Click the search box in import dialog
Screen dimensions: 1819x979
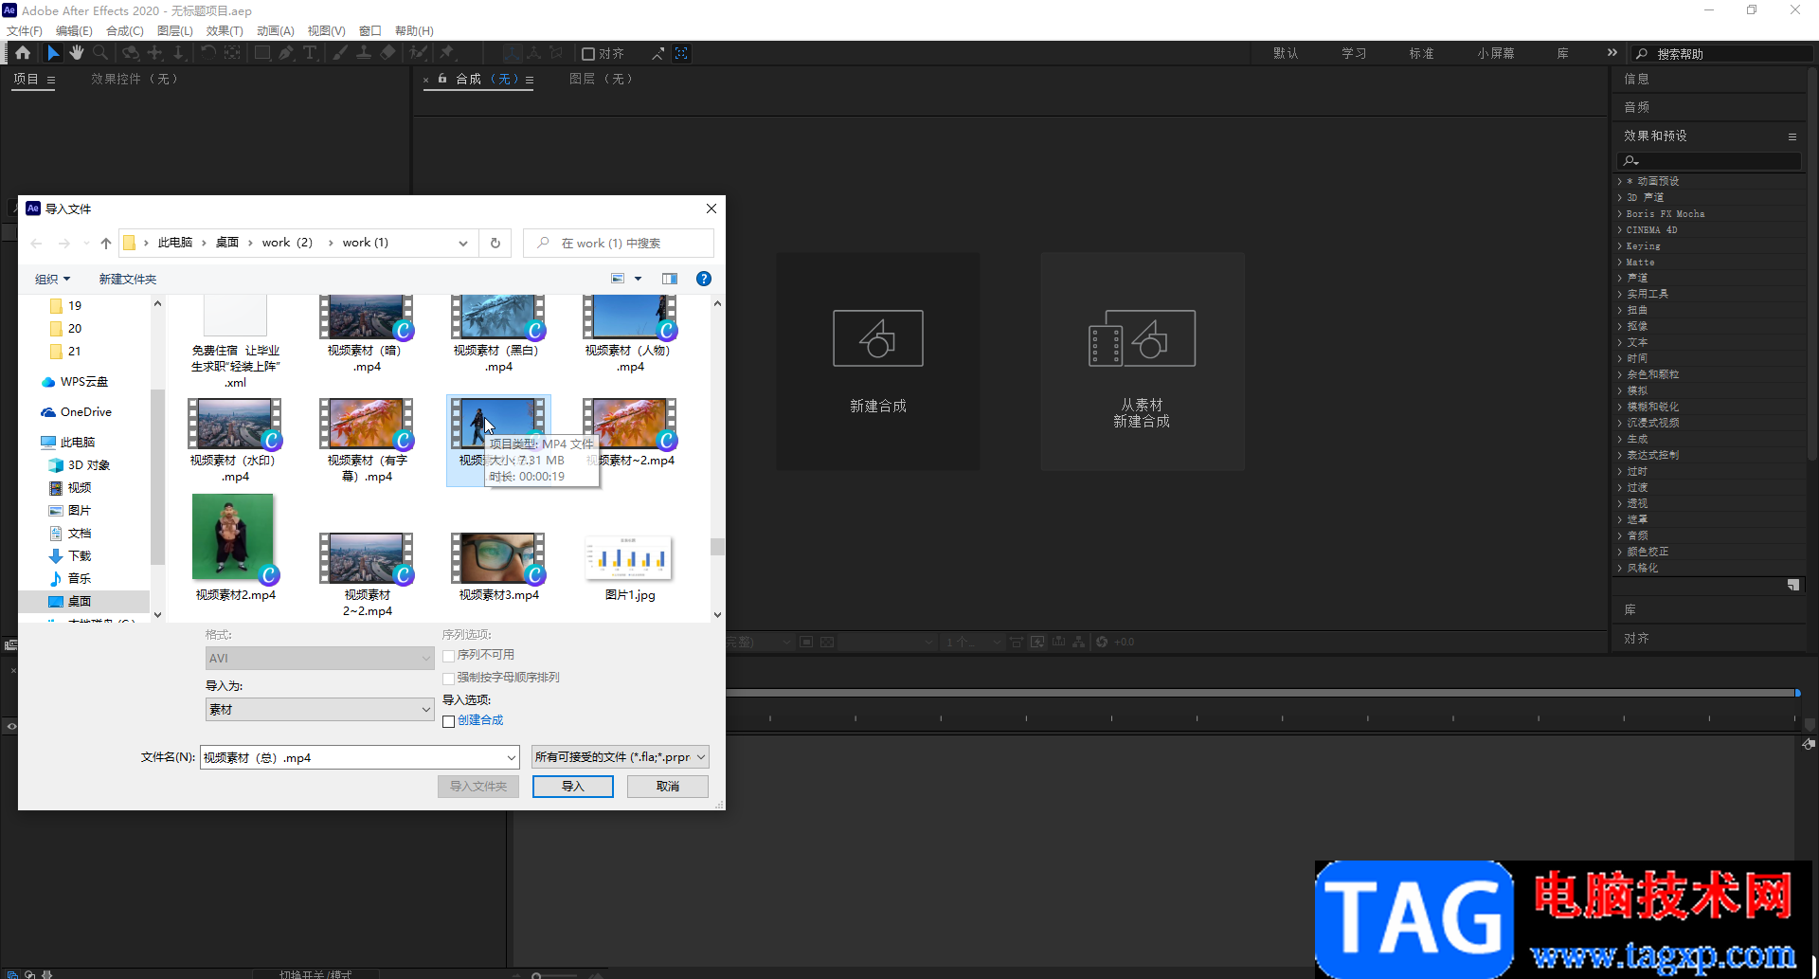tap(619, 244)
